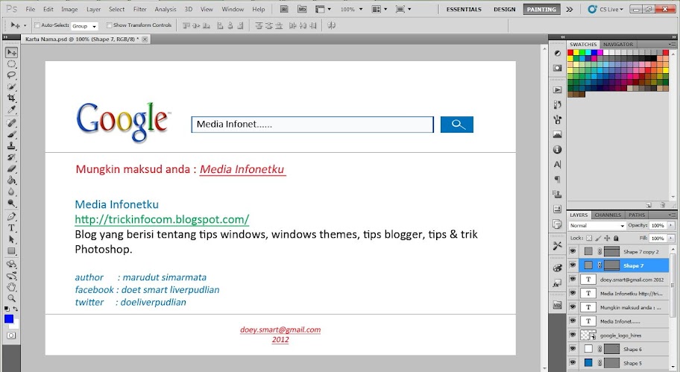Switch to the Design workspace

(x=504, y=9)
